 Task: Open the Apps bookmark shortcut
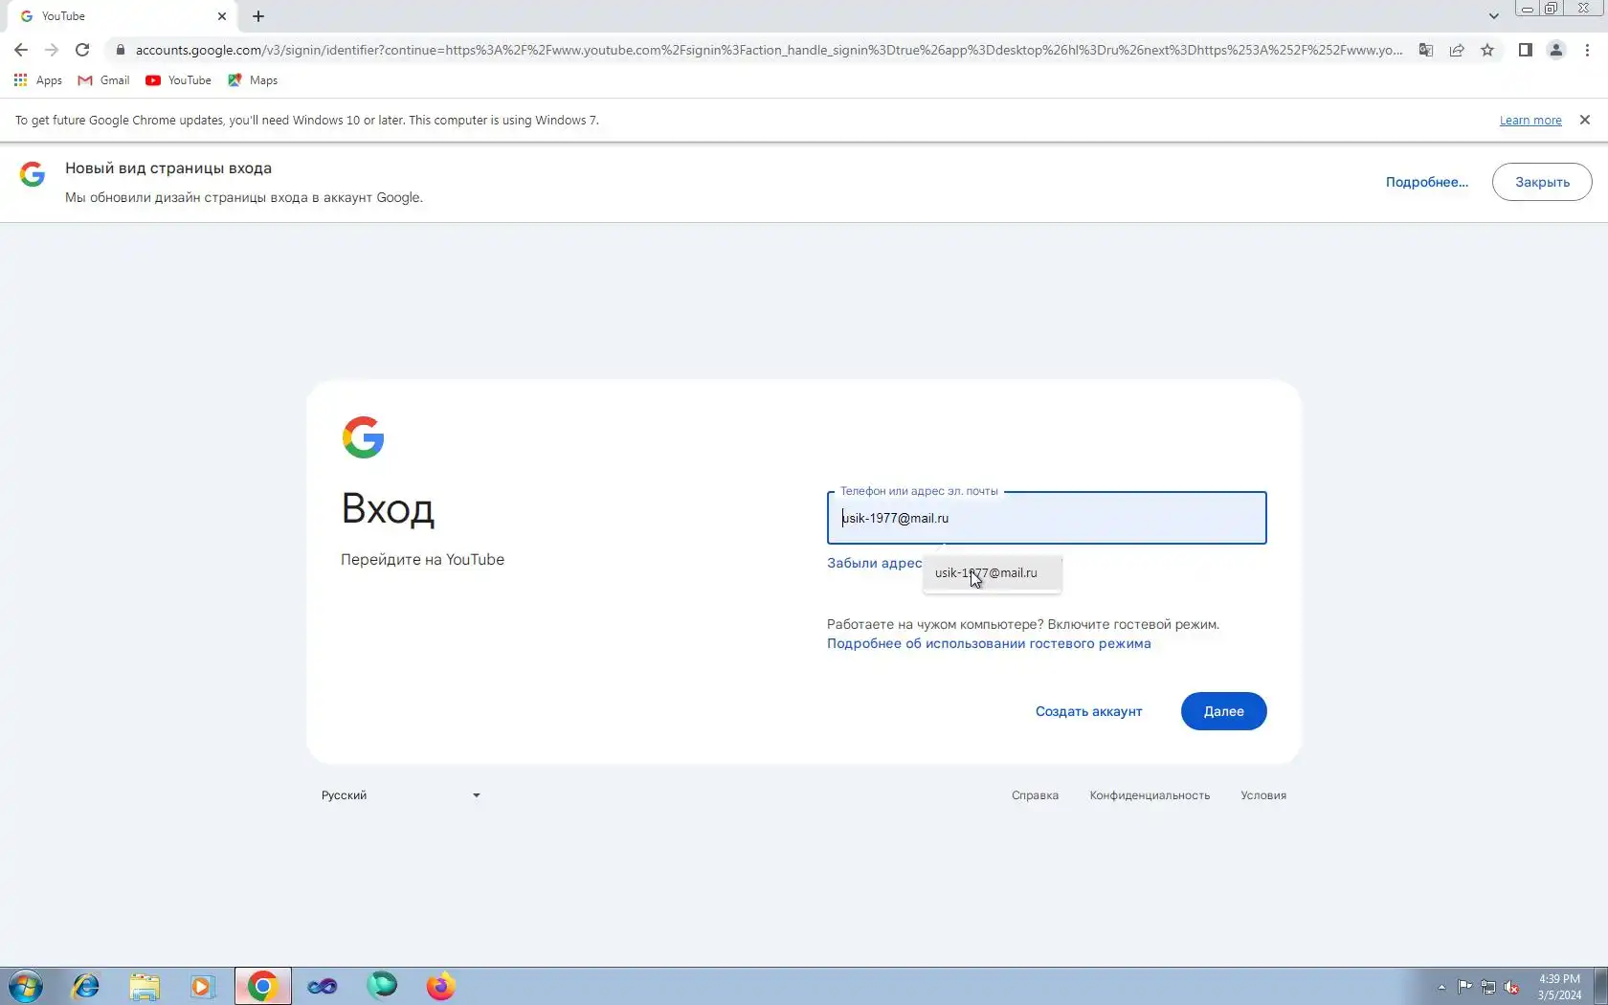38,80
